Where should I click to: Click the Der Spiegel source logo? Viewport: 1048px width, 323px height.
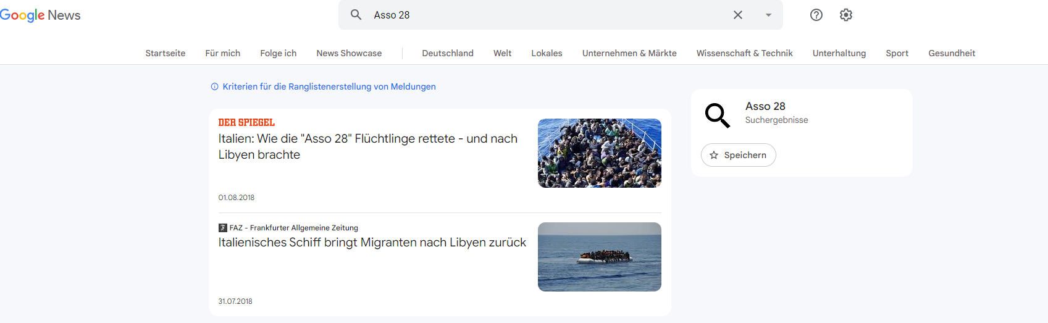pos(246,122)
